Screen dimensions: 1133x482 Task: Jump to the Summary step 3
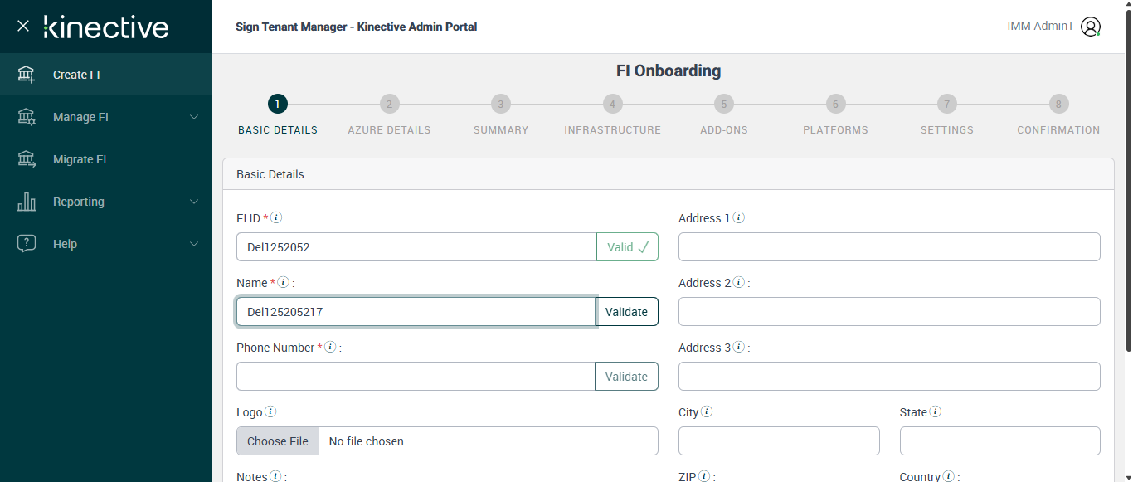tap(500, 105)
